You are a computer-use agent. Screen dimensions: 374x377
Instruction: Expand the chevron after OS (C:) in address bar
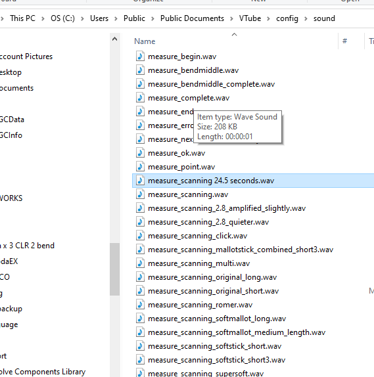[x=82, y=18]
